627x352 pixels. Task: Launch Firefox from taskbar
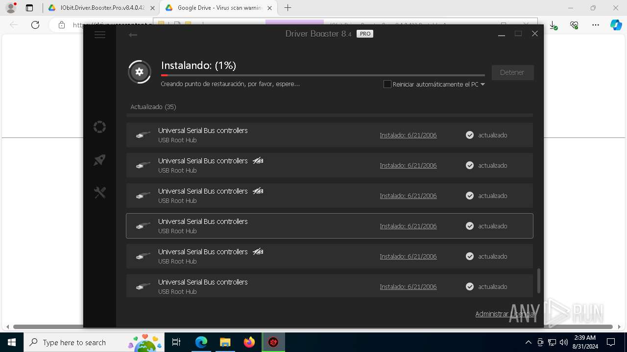pyautogui.click(x=249, y=342)
